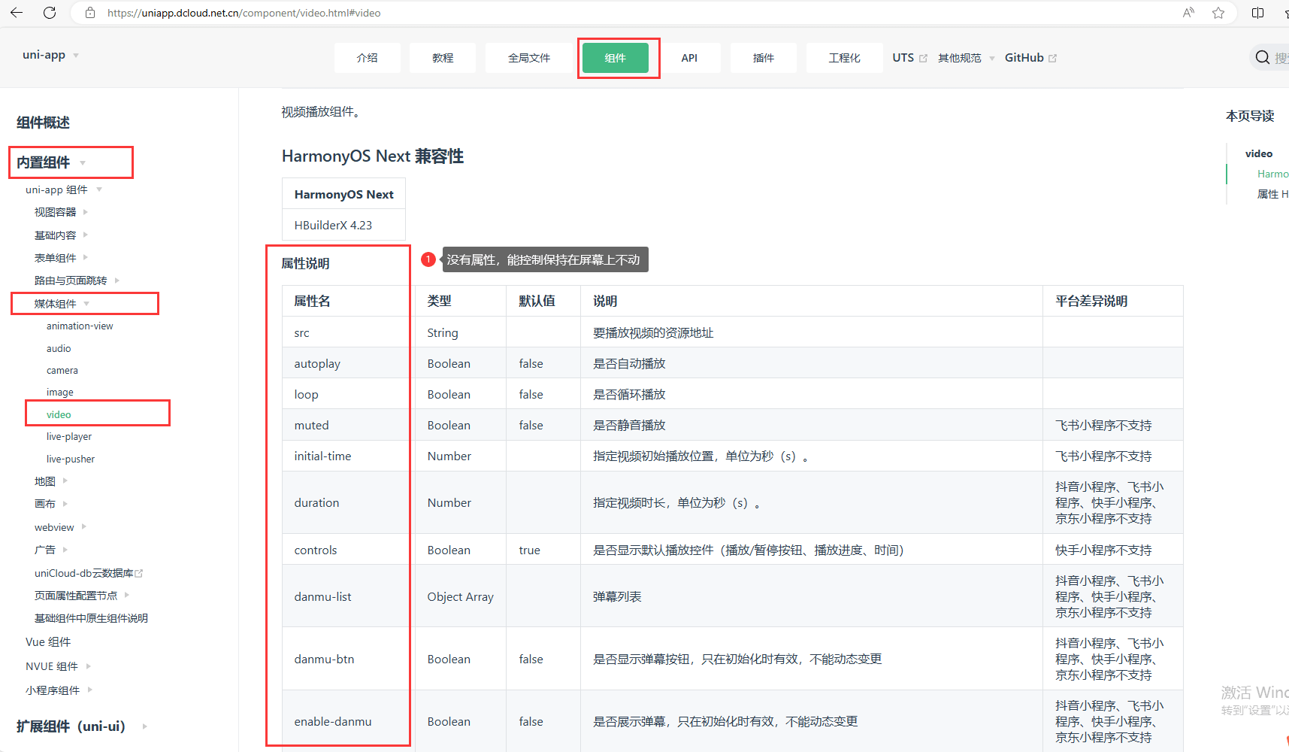Open the uniCloud-db云数据库 external link
This screenshot has height=752, width=1289.
[x=89, y=573]
